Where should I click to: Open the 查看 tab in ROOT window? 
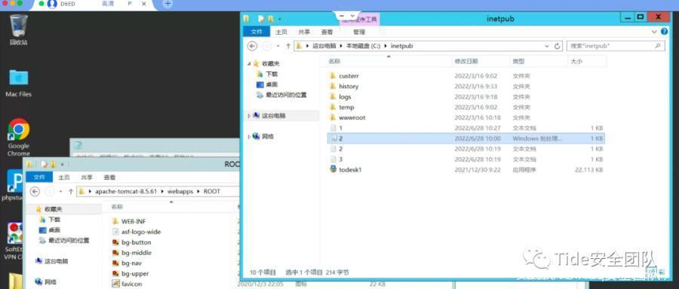[x=109, y=177]
